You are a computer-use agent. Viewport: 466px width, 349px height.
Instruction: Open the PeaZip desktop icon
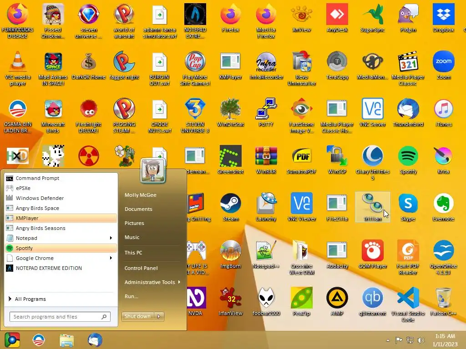tap(301, 302)
